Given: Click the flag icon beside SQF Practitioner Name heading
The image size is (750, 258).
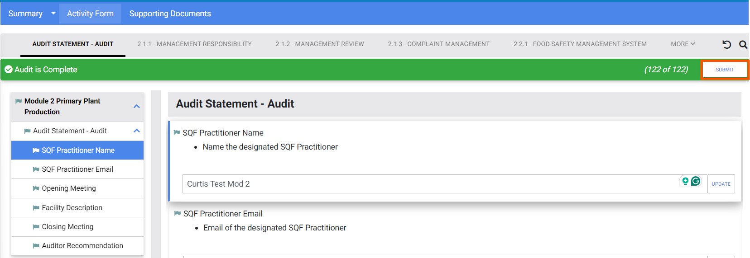Looking at the screenshot, I should [x=177, y=133].
